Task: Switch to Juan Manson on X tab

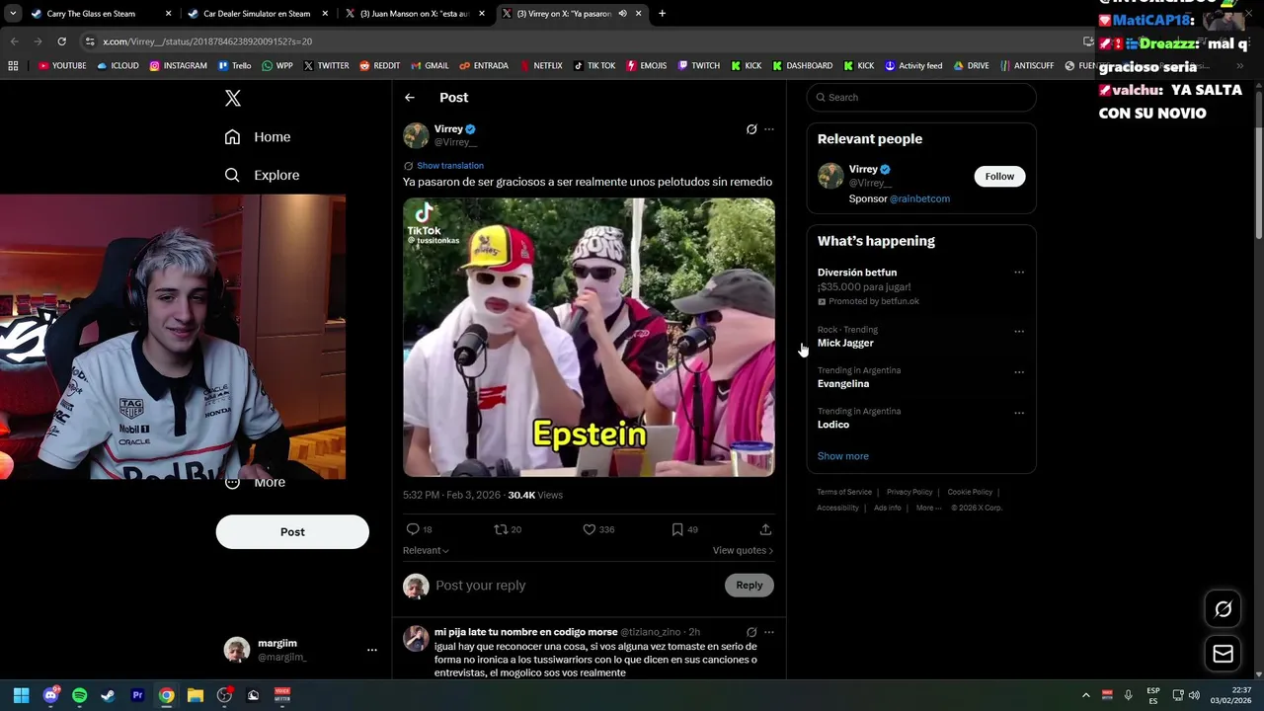Action: pos(415,14)
